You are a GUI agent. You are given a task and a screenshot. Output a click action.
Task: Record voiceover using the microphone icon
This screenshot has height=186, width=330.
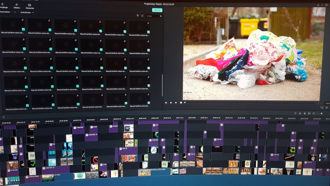(x=300, y=113)
